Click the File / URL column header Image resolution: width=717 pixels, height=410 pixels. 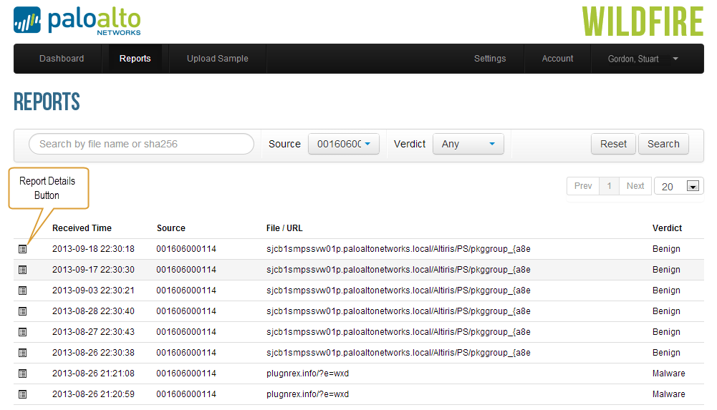284,228
